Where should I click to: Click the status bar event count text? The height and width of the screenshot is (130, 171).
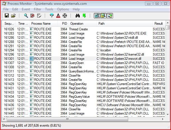[31, 126]
